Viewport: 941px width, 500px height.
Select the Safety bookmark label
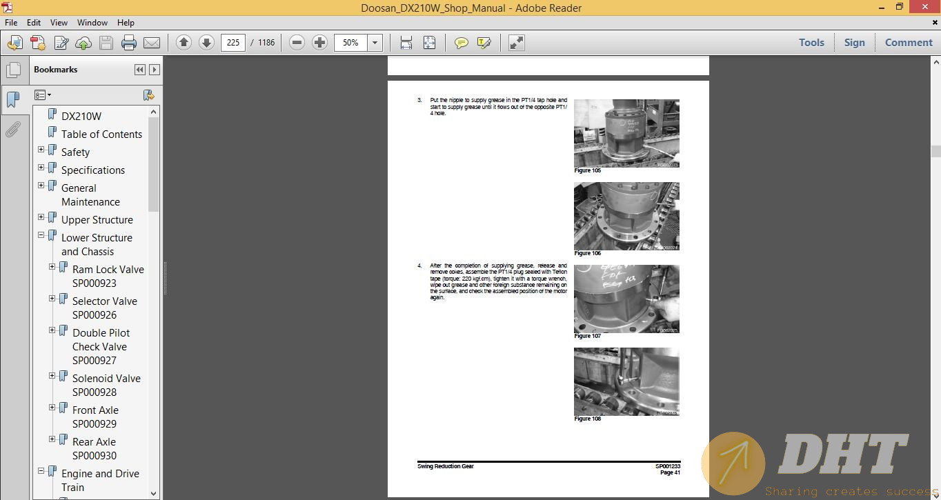[75, 152]
